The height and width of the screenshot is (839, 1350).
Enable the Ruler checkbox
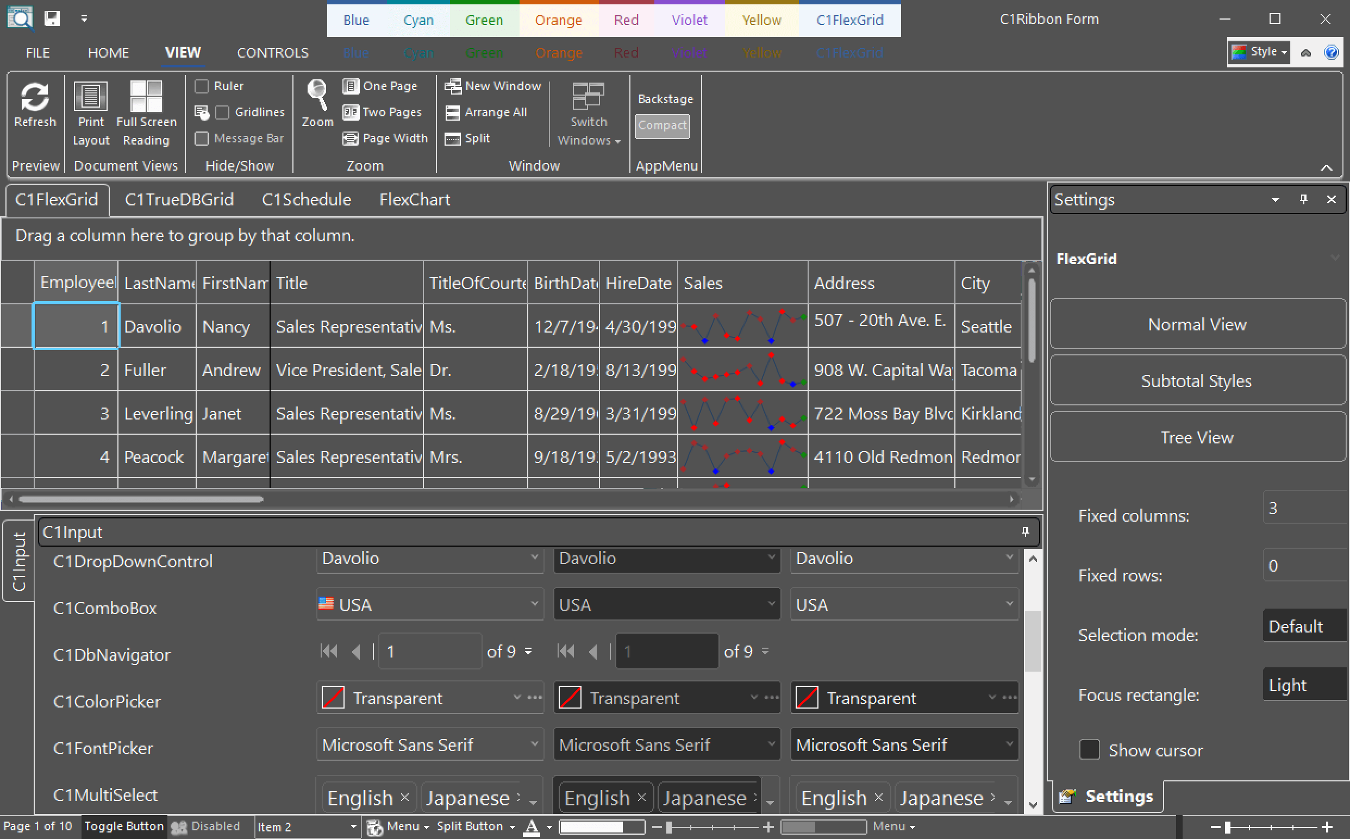pyautogui.click(x=202, y=86)
